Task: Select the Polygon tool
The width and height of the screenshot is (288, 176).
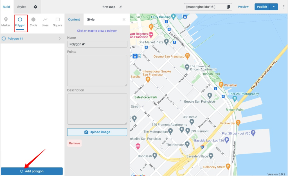Action: (20, 22)
